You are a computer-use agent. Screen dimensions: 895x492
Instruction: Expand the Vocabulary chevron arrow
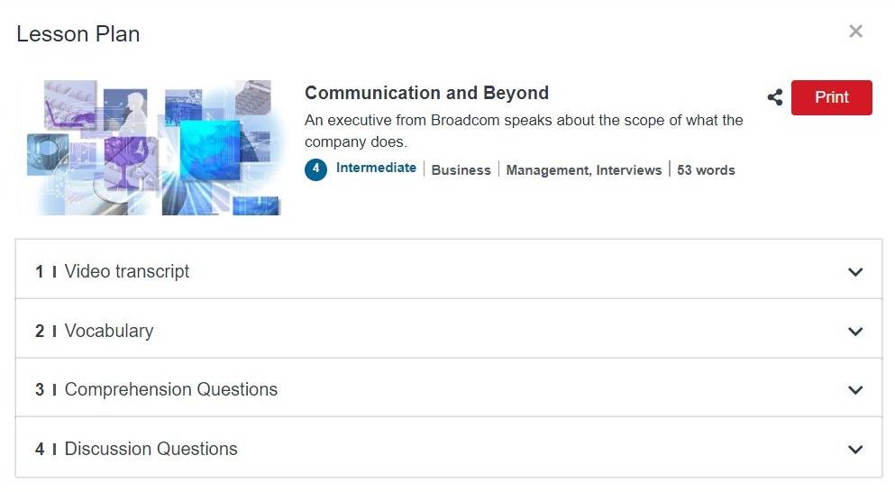pyautogui.click(x=855, y=331)
